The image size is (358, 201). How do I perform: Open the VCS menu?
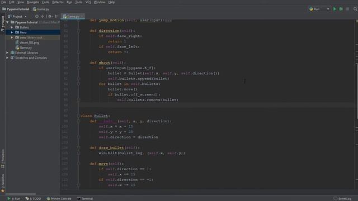88,2
